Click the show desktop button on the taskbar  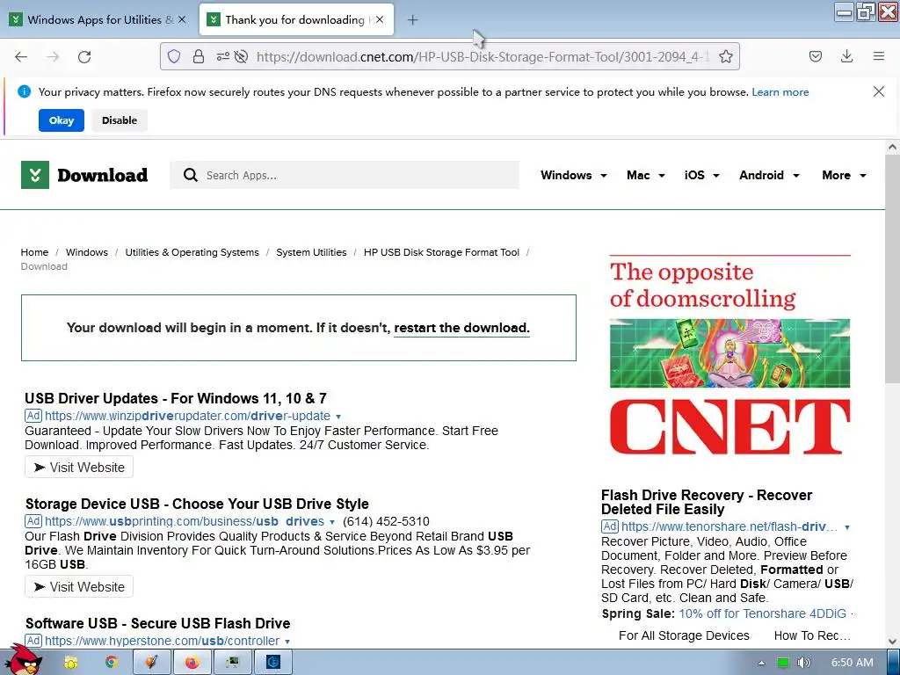tap(894, 663)
